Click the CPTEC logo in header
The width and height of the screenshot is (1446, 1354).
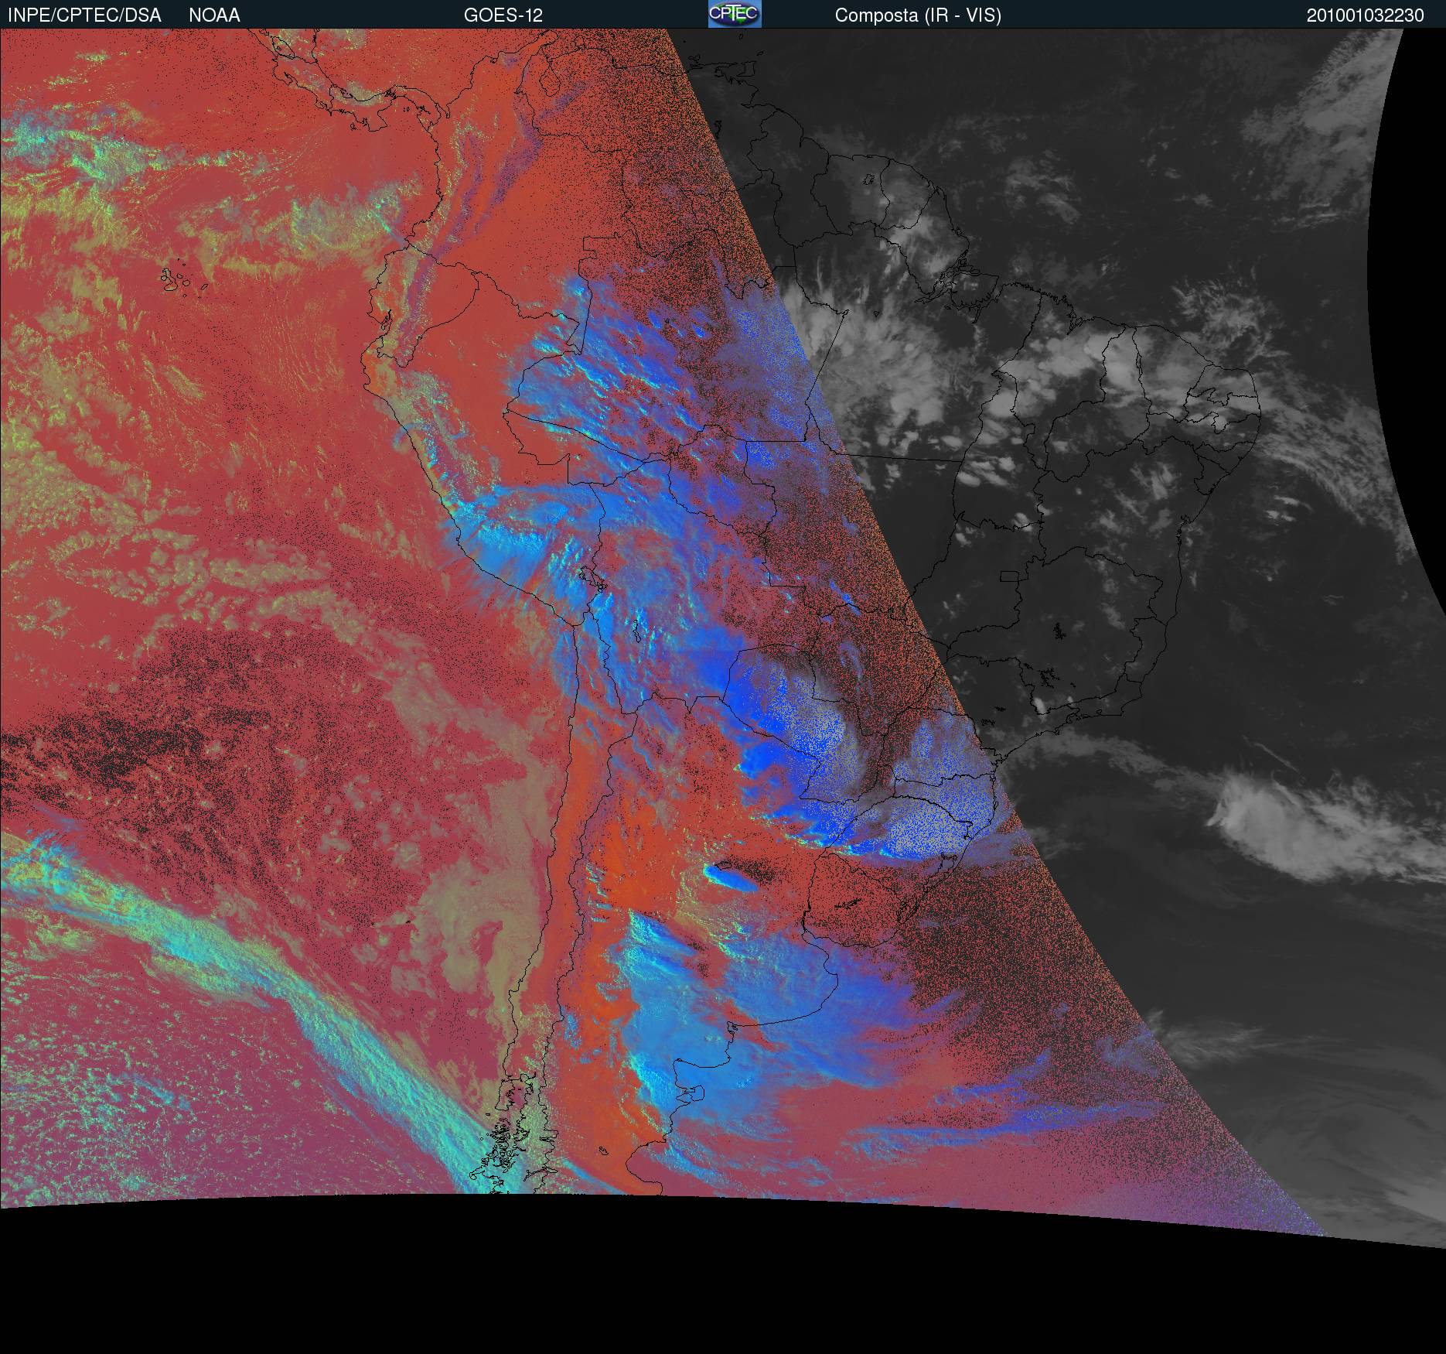pyautogui.click(x=735, y=14)
